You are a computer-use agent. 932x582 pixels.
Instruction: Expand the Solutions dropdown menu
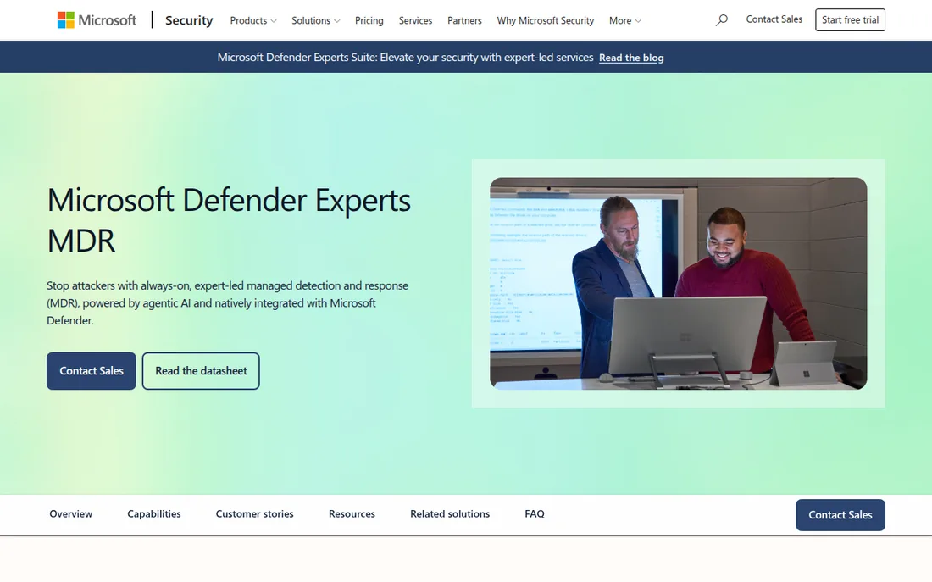click(316, 21)
